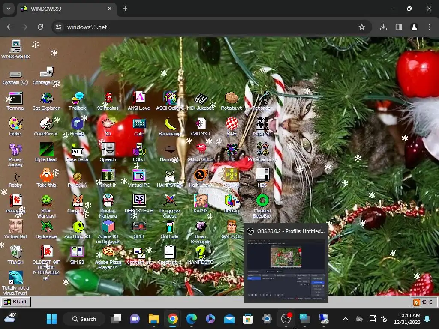
Task: Open the WINDOWS 93 computer icon
Action: click(16, 46)
